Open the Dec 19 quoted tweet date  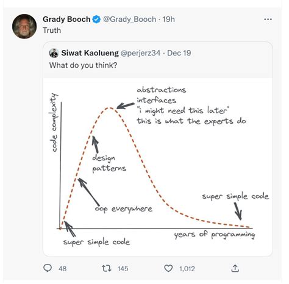click(x=179, y=53)
